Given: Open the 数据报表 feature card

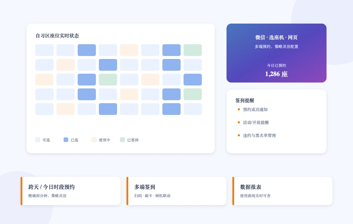Looking at the screenshot, I should 282,191.
